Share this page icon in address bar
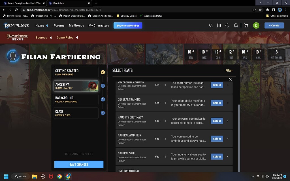This screenshot has height=181, width=290. pos(254,10)
